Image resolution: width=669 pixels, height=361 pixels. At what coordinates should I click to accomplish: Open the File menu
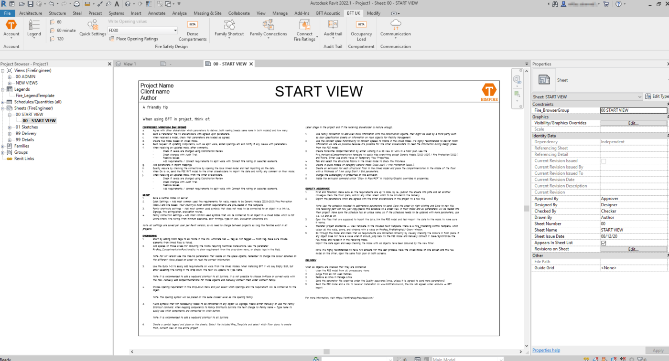8,13
